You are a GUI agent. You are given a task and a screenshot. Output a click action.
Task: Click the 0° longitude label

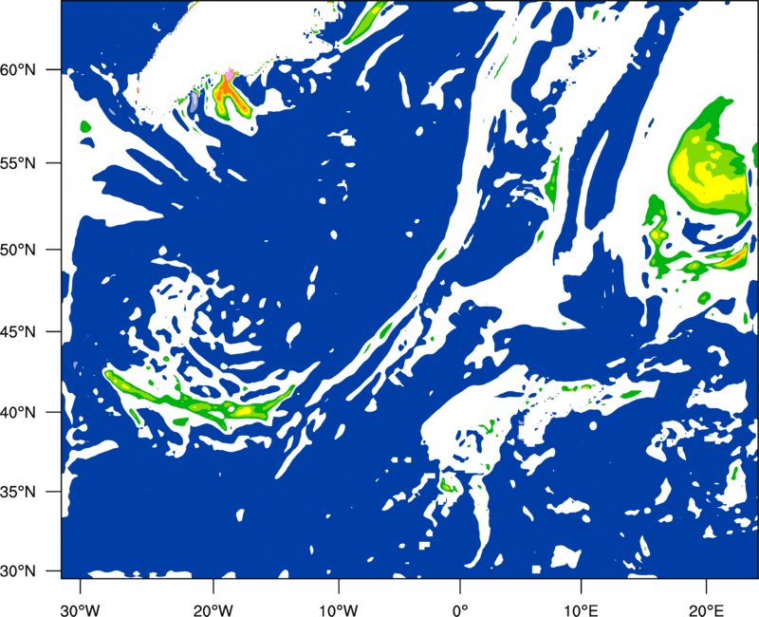pos(460,610)
